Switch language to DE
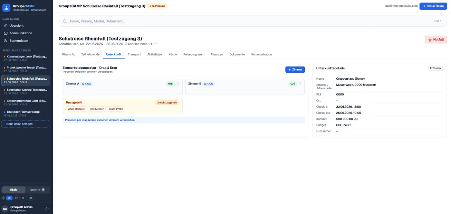This screenshot has height=214, width=451. tap(10, 198)
